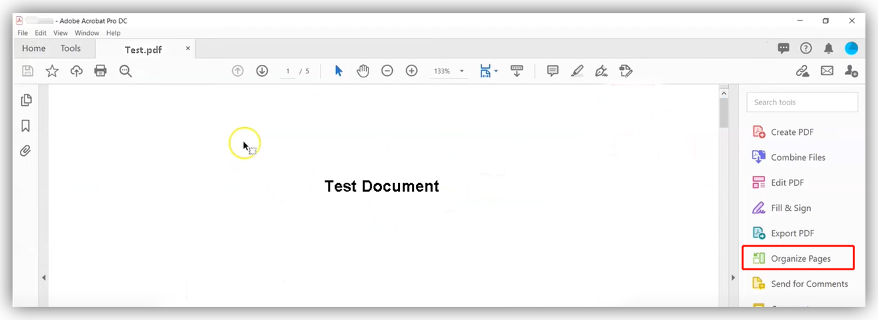This screenshot has width=878, height=320.
Task: Click the page number field showing 1
Action: point(288,71)
